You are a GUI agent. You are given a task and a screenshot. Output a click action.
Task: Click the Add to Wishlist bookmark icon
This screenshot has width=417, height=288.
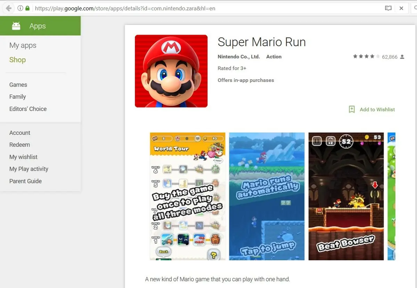pyautogui.click(x=352, y=109)
